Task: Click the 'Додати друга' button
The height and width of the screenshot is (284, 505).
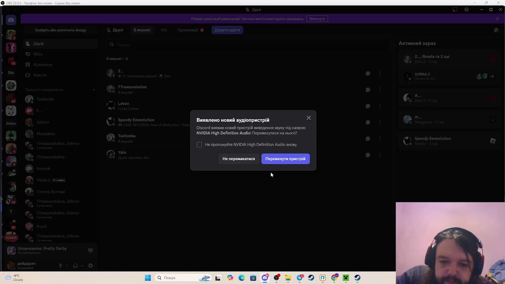Action: (227, 30)
